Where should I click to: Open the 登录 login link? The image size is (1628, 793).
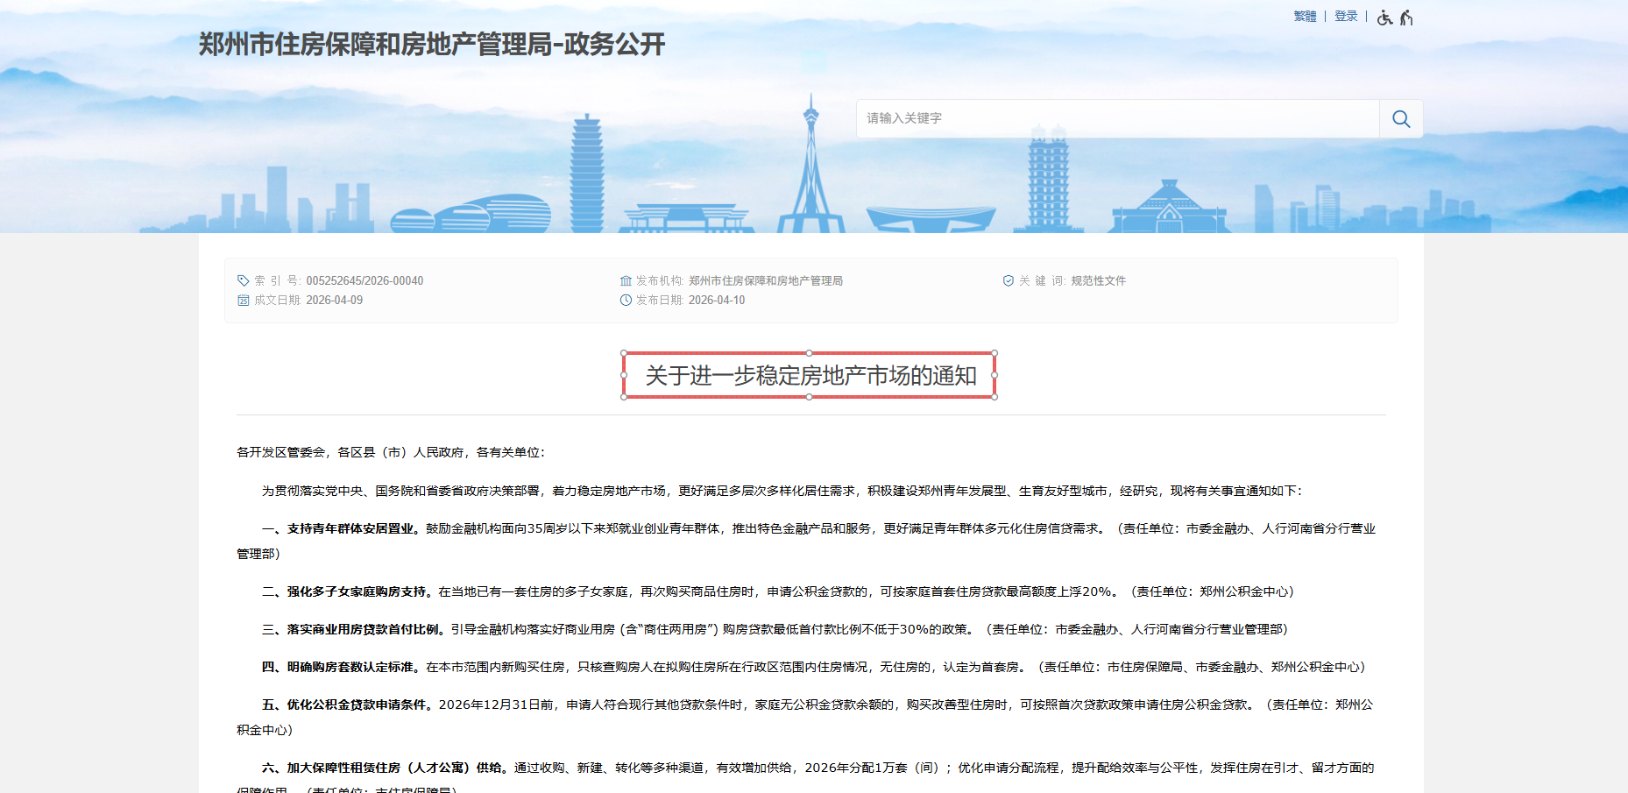(1346, 17)
